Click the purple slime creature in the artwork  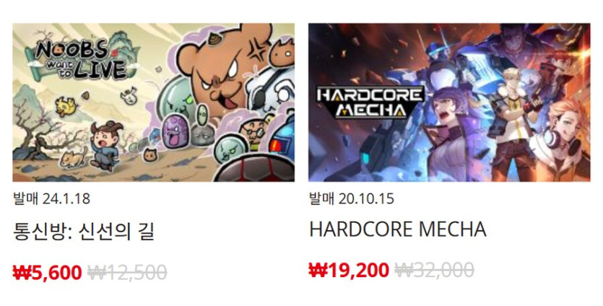click(x=175, y=132)
